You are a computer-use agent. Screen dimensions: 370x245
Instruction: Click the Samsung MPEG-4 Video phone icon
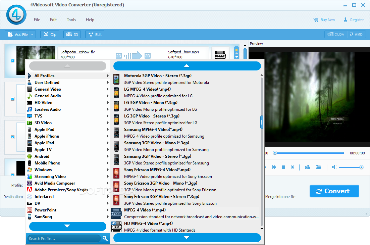point(116,133)
